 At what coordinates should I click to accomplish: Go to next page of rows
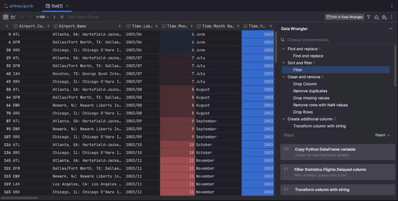(54, 17)
